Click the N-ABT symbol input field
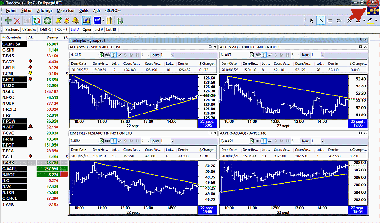This screenshot has width=380, height=223. [234, 55]
